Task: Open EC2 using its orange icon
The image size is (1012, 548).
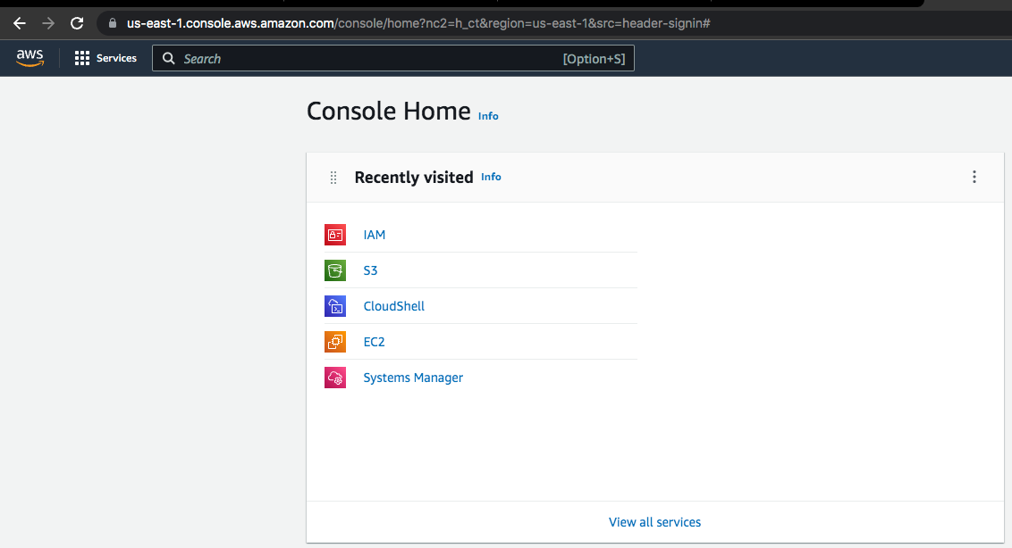Action: [x=334, y=341]
